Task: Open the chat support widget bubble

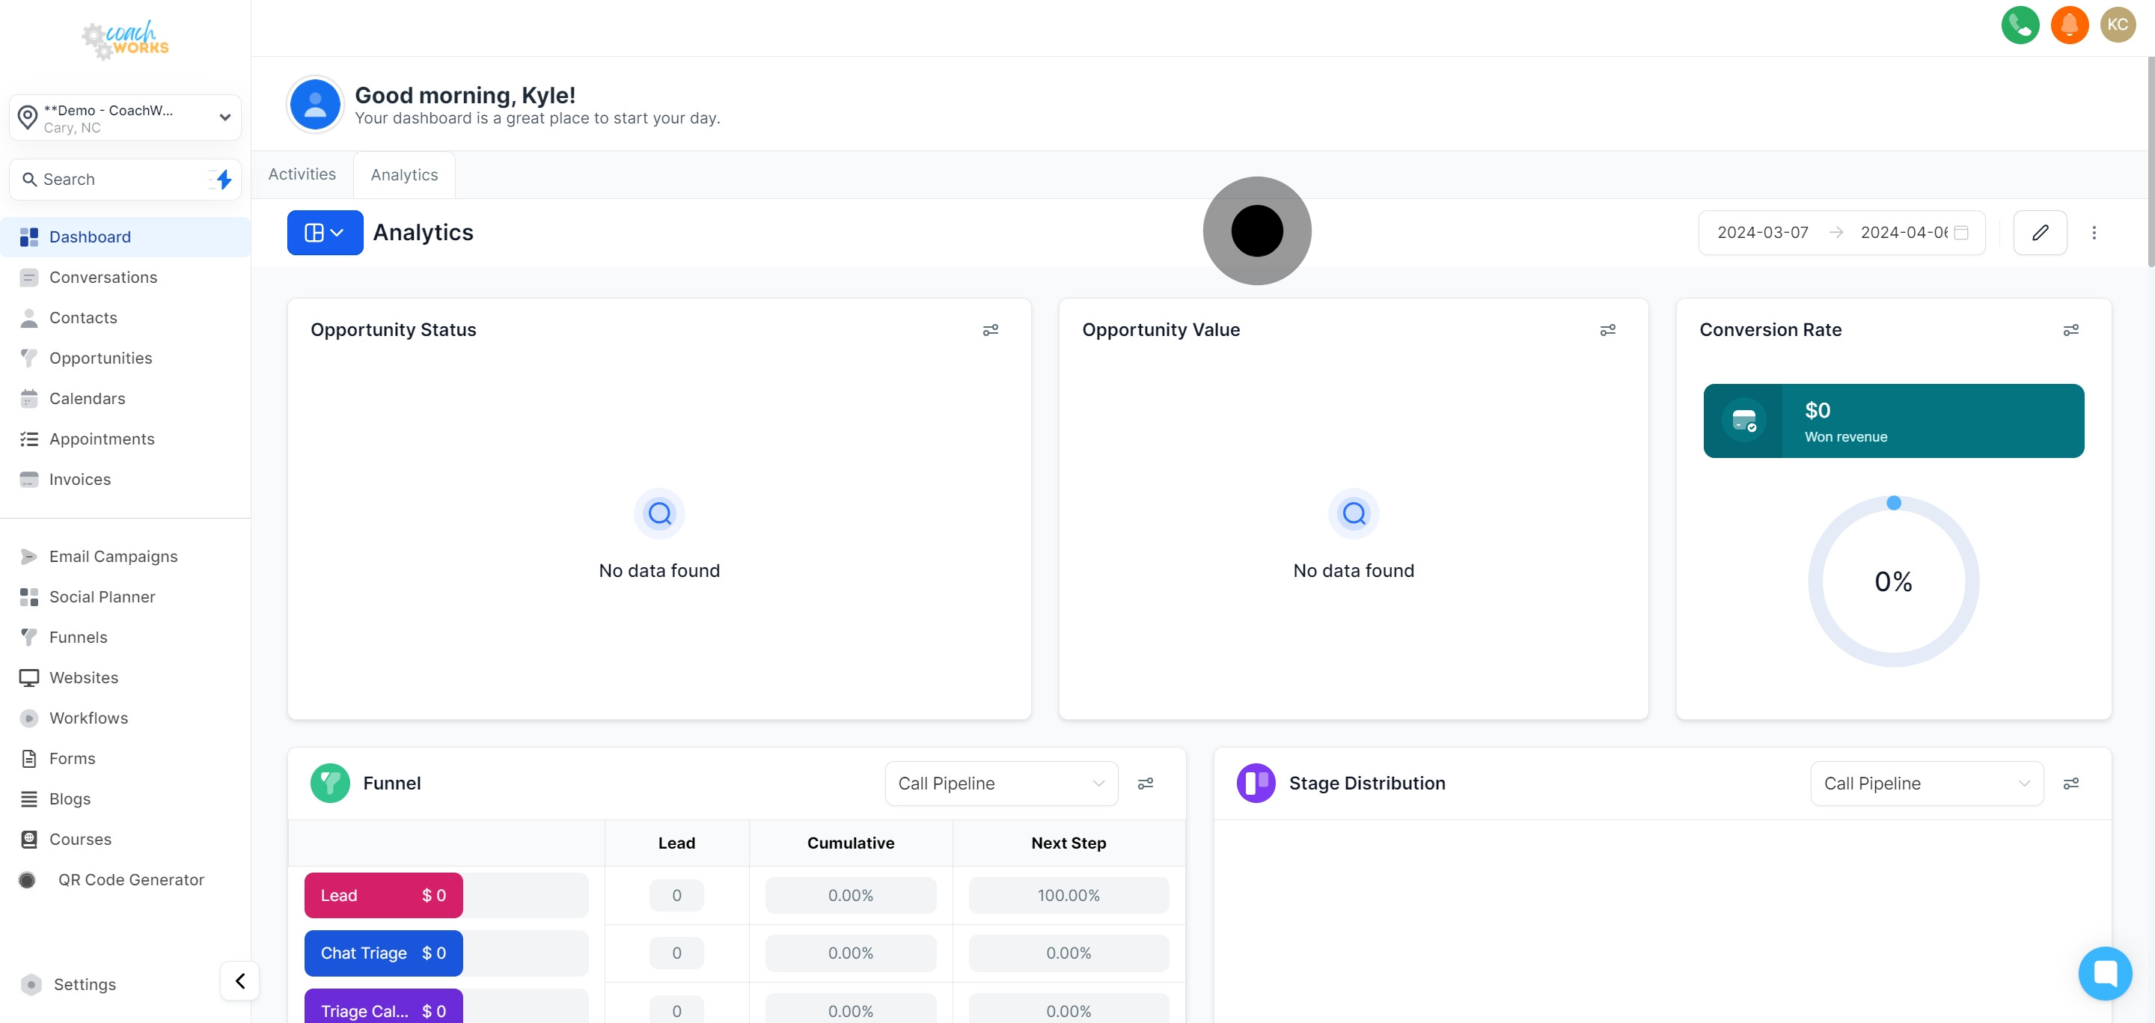Action: point(2105,973)
